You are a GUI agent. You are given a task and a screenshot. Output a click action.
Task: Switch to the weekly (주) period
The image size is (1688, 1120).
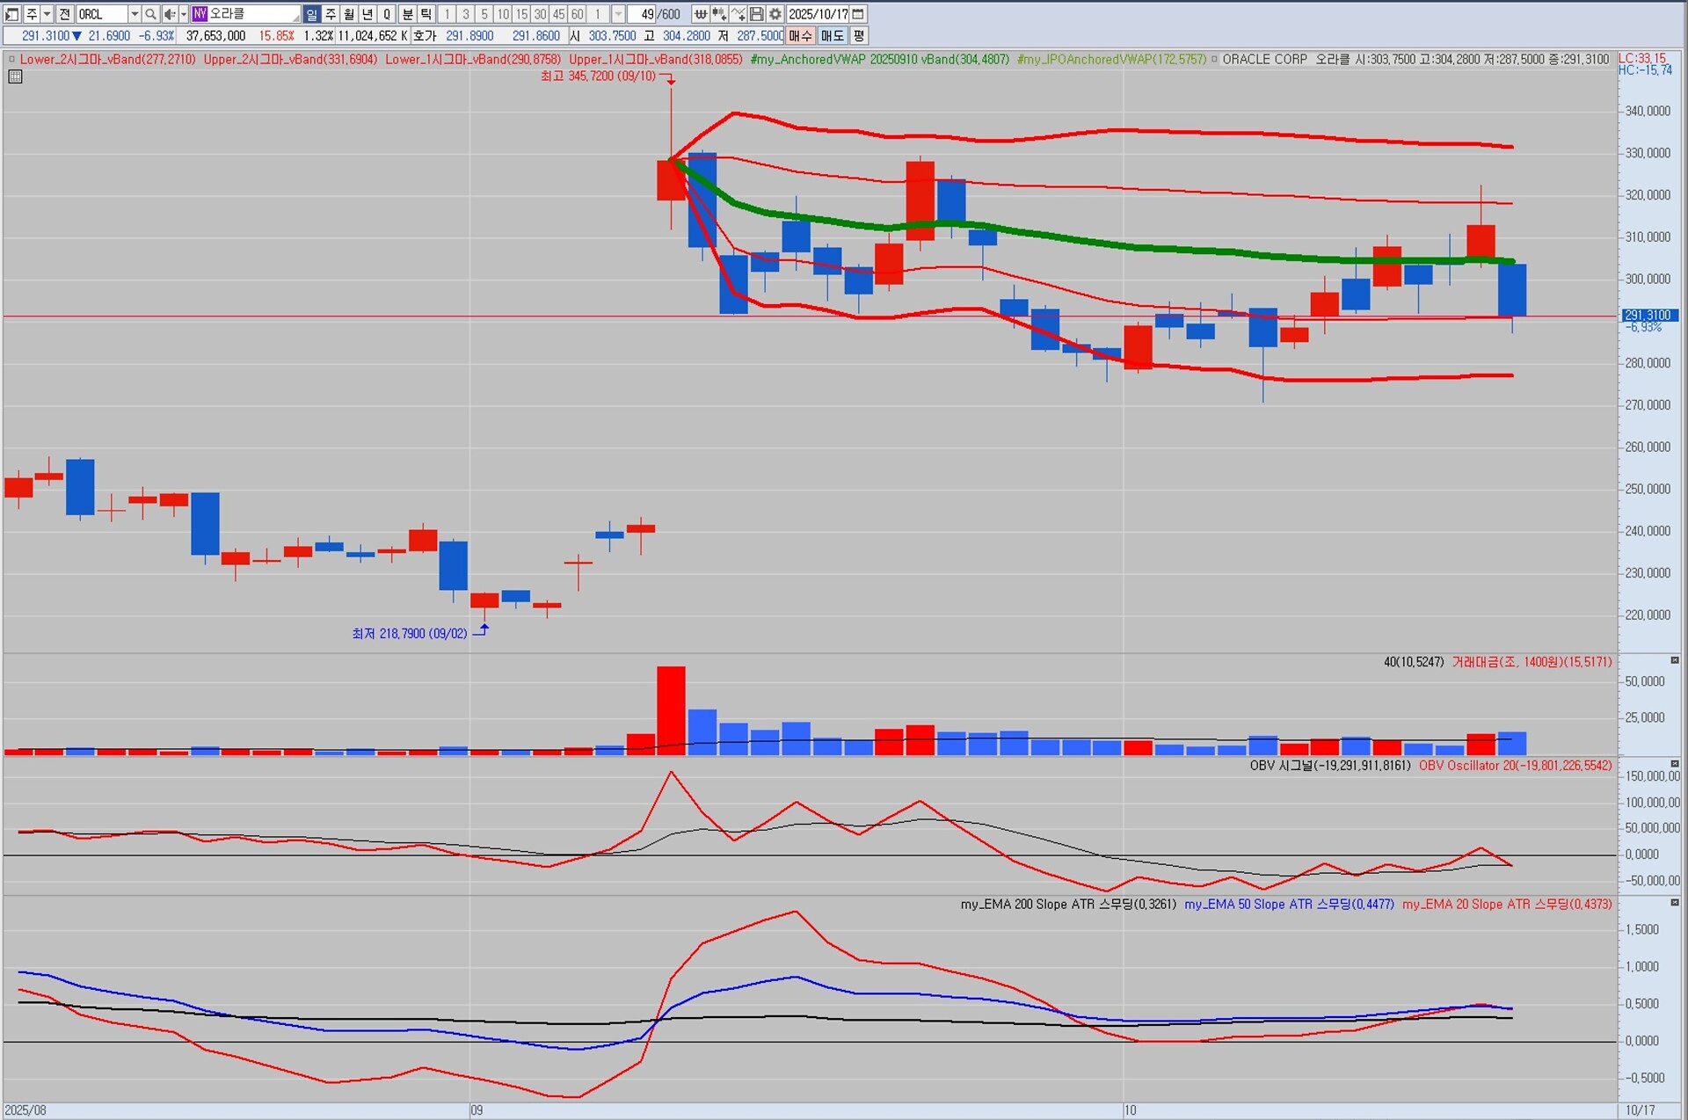(x=331, y=14)
